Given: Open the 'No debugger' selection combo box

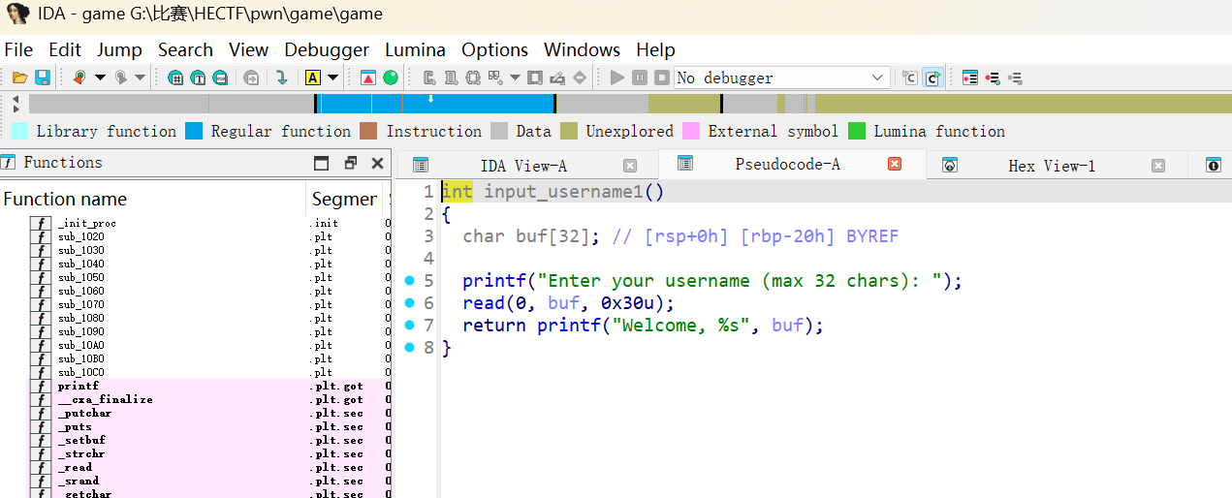Looking at the screenshot, I should point(782,78).
